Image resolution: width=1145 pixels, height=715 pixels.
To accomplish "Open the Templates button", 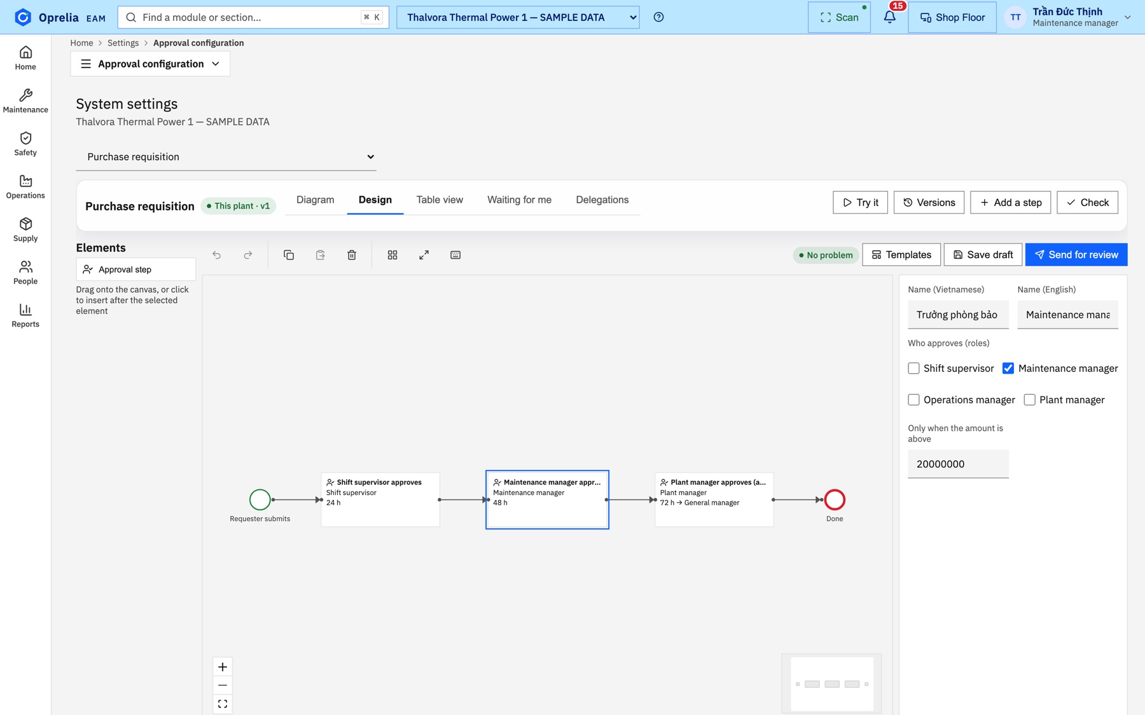I will (901, 255).
